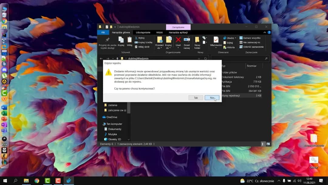Create a folder with Nowy folder icon
Image resolution: width=328 pixels, height=185 pixels.
[x=197, y=40]
